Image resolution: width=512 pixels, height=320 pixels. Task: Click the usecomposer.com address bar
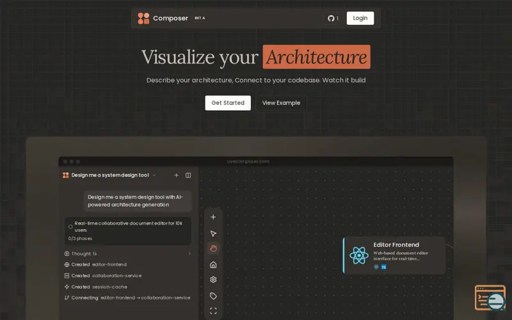pyautogui.click(x=248, y=161)
